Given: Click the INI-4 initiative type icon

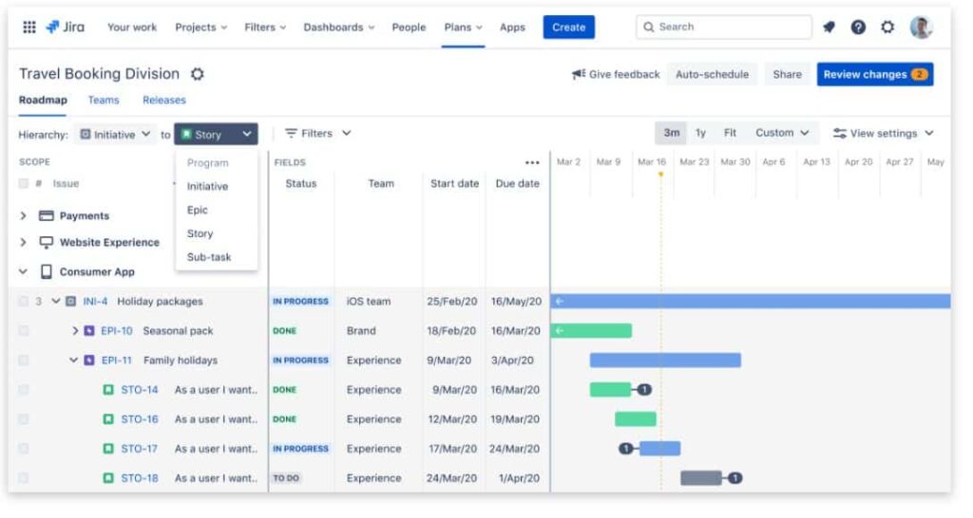Looking at the screenshot, I should coord(70,301).
